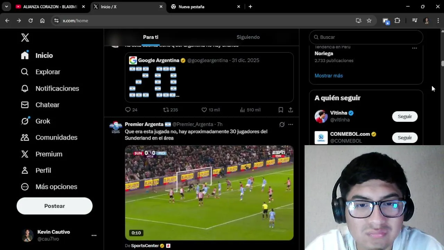Bookmark the Google Argentina quote post
This screenshot has width=444, height=250.
coord(281,110)
